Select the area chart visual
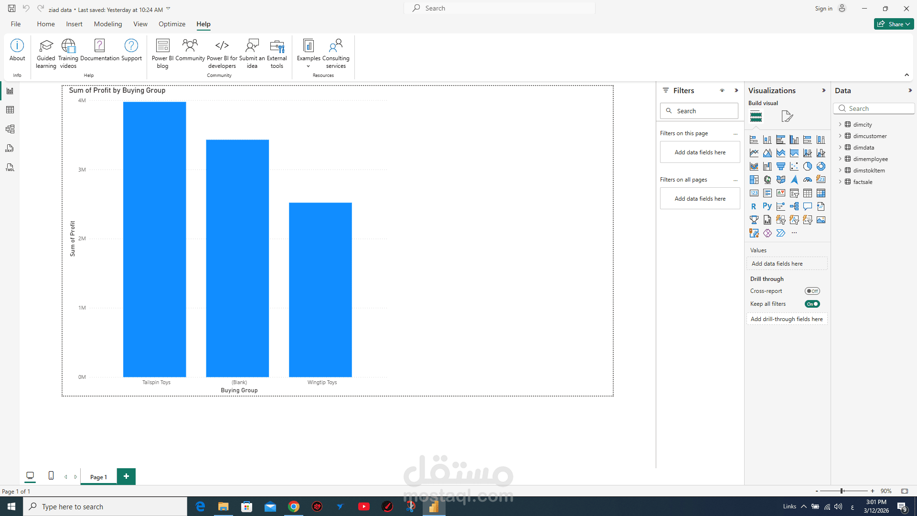 (767, 153)
